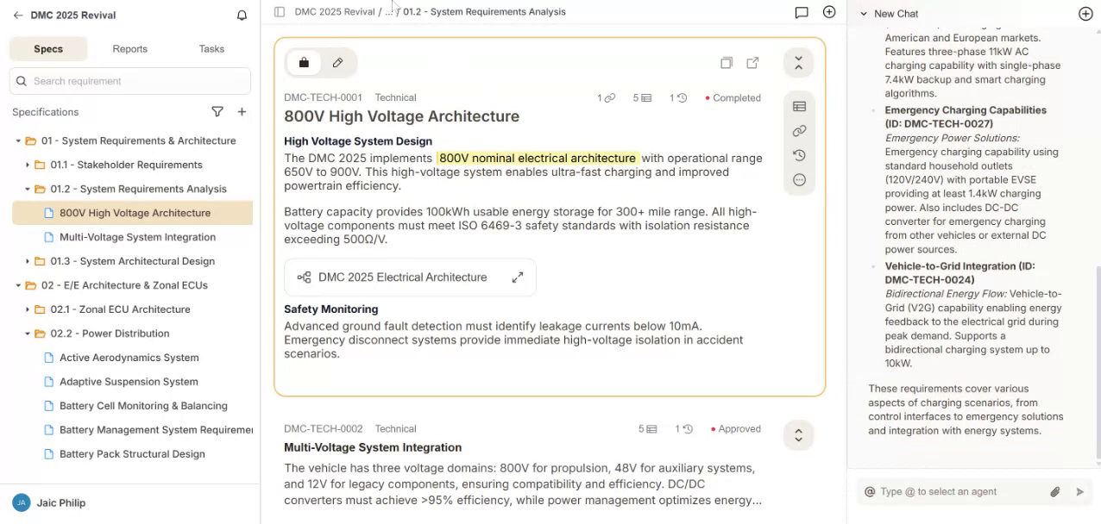Screen dimensions: 1101x524
Task: Open the version history clock icon in side toolbar
Action: click(799, 155)
